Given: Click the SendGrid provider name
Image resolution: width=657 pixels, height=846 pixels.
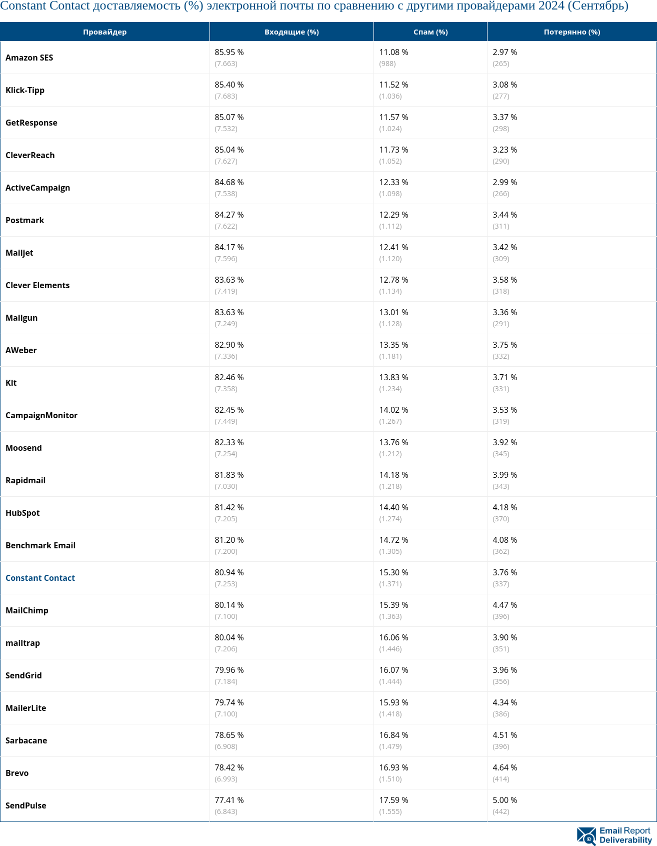Looking at the screenshot, I should [23, 675].
